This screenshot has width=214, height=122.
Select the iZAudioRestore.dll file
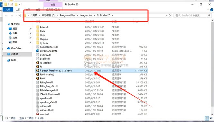tap(50, 94)
